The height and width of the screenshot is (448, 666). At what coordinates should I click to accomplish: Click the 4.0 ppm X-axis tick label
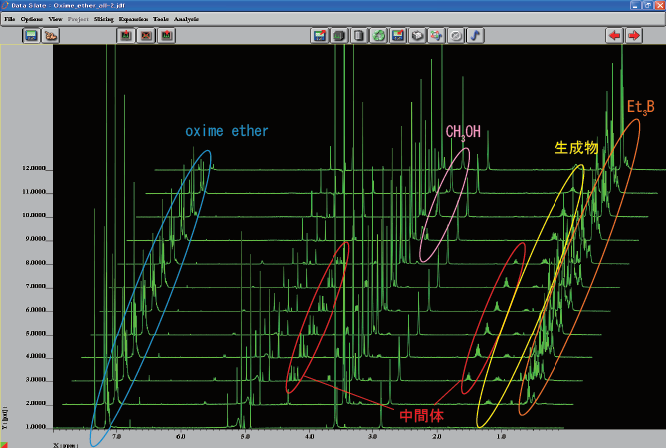point(310,436)
